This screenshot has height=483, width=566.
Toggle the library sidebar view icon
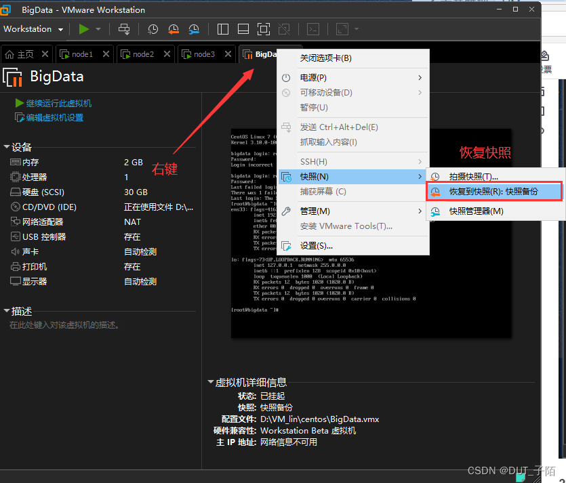pyautogui.click(x=223, y=29)
